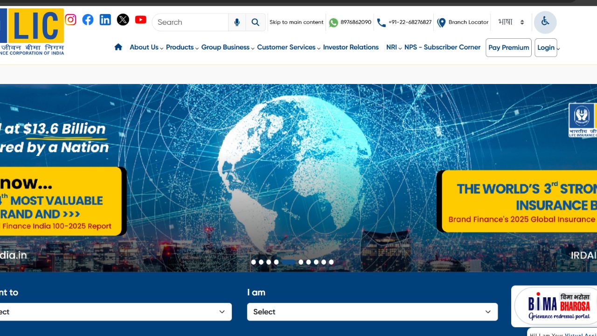Click into the Search text field

click(190, 22)
